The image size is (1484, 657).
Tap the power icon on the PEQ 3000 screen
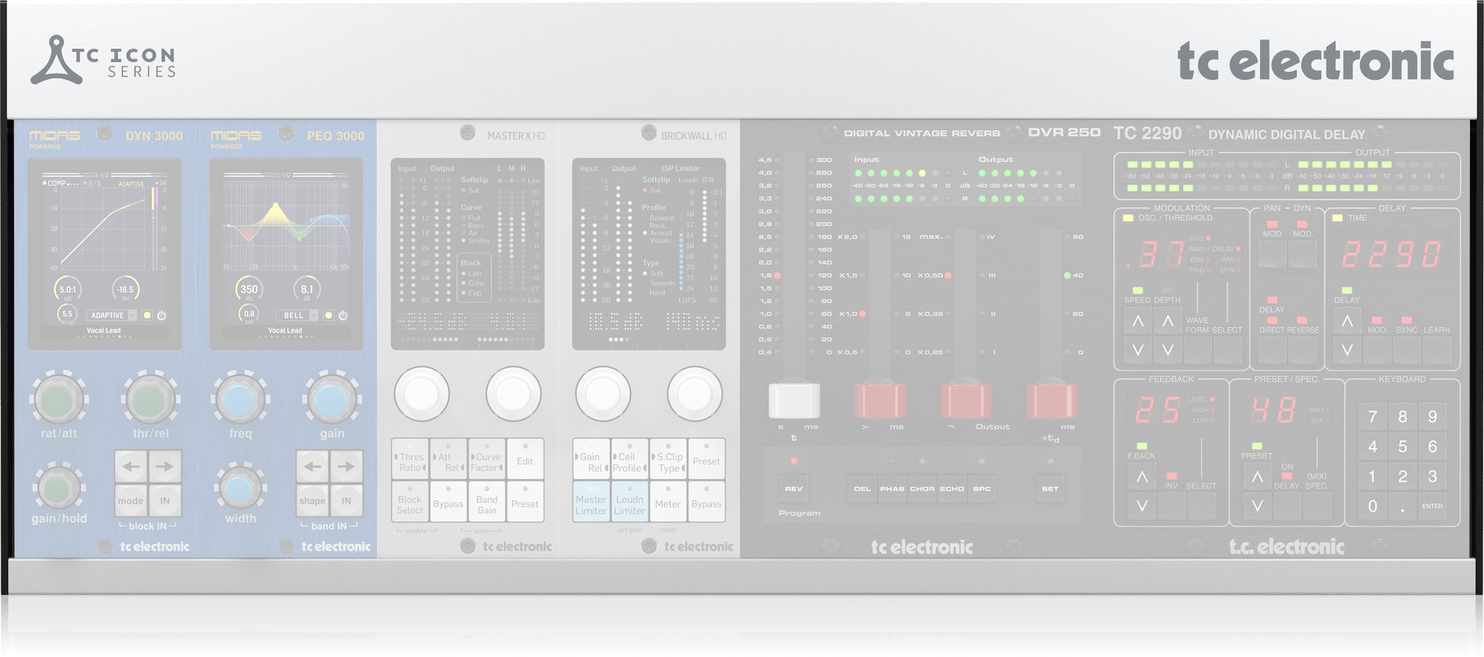[343, 315]
